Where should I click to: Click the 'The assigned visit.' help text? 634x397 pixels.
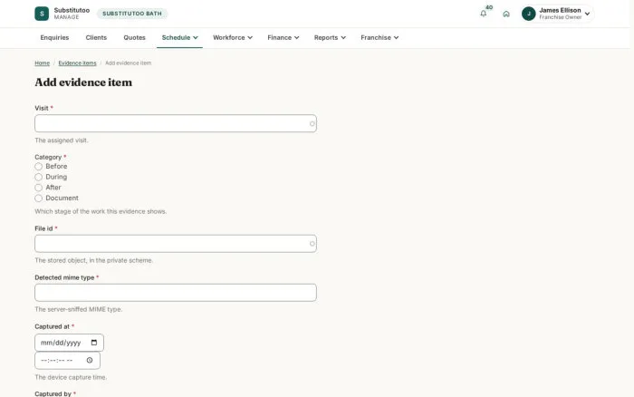(x=62, y=140)
